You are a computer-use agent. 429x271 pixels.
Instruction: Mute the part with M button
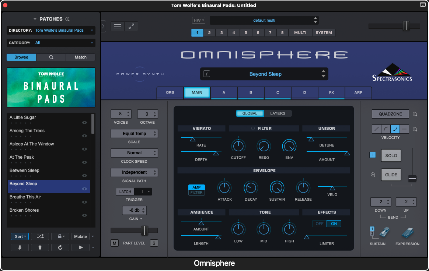(x=115, y=243)
